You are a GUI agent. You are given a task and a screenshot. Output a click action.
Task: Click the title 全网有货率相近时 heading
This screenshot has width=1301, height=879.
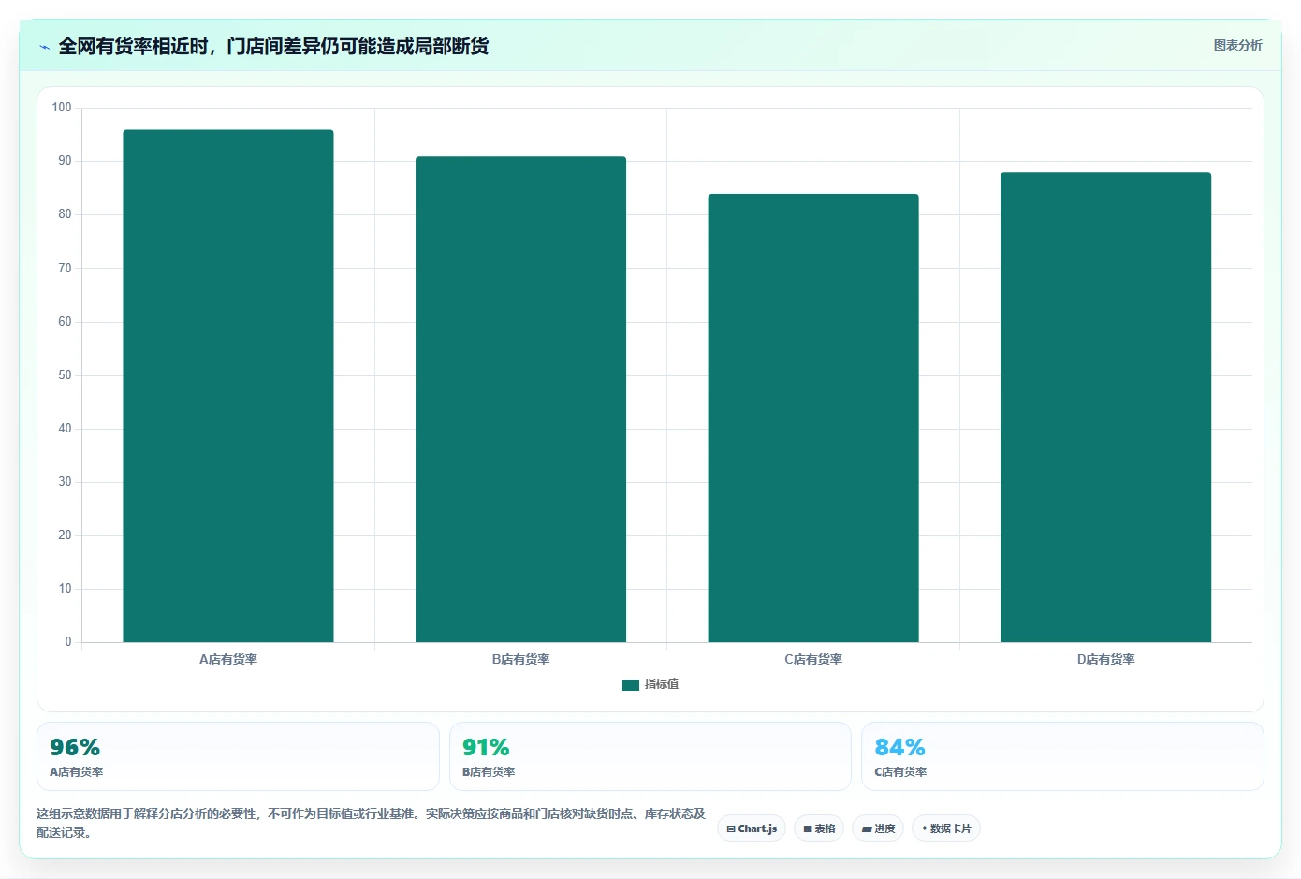(x=273, y=46)
